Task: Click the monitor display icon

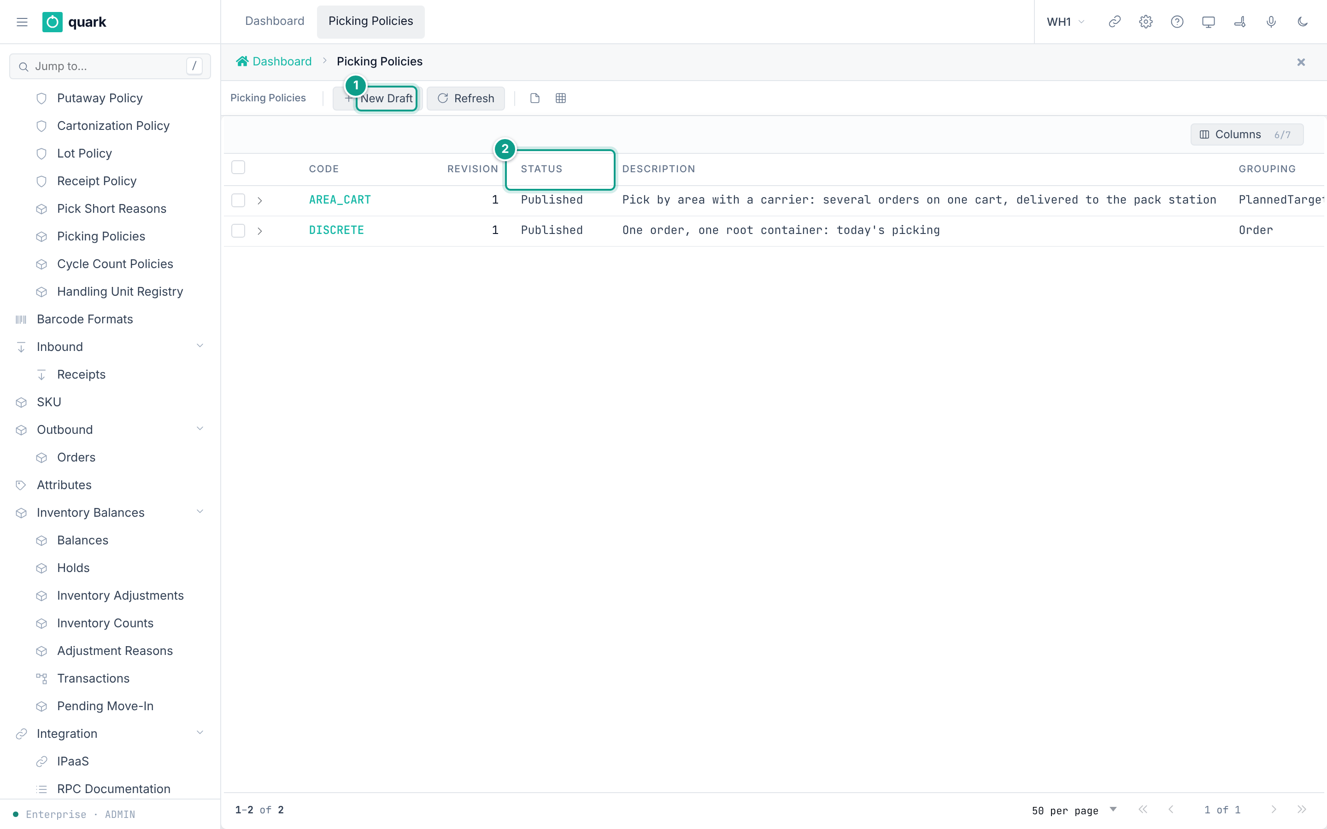Action: click(x=1208, y=22)
